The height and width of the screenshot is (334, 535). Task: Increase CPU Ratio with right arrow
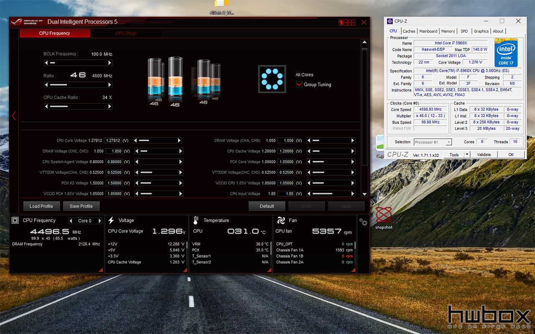[110, 84]
